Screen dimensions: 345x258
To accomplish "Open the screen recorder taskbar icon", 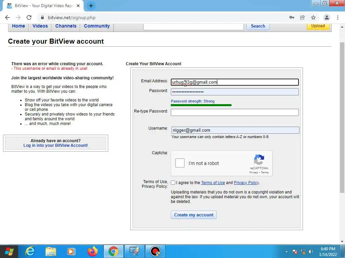I will pyautogui.click(x=155, y=251).
